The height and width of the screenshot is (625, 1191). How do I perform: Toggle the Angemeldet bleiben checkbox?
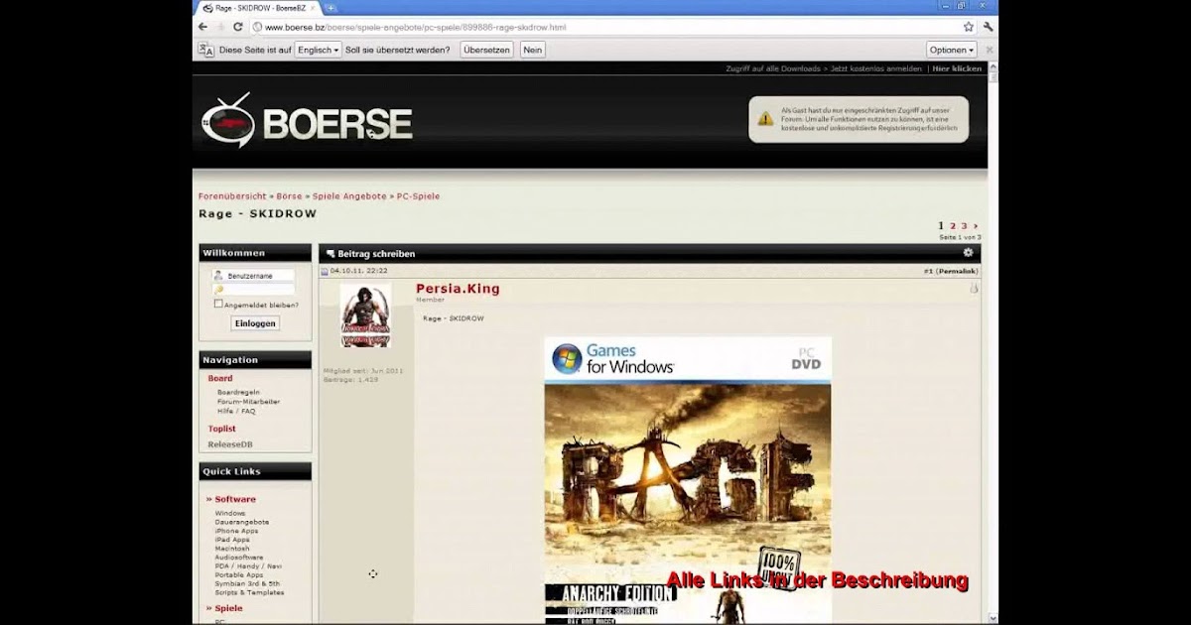click(218, 305)
